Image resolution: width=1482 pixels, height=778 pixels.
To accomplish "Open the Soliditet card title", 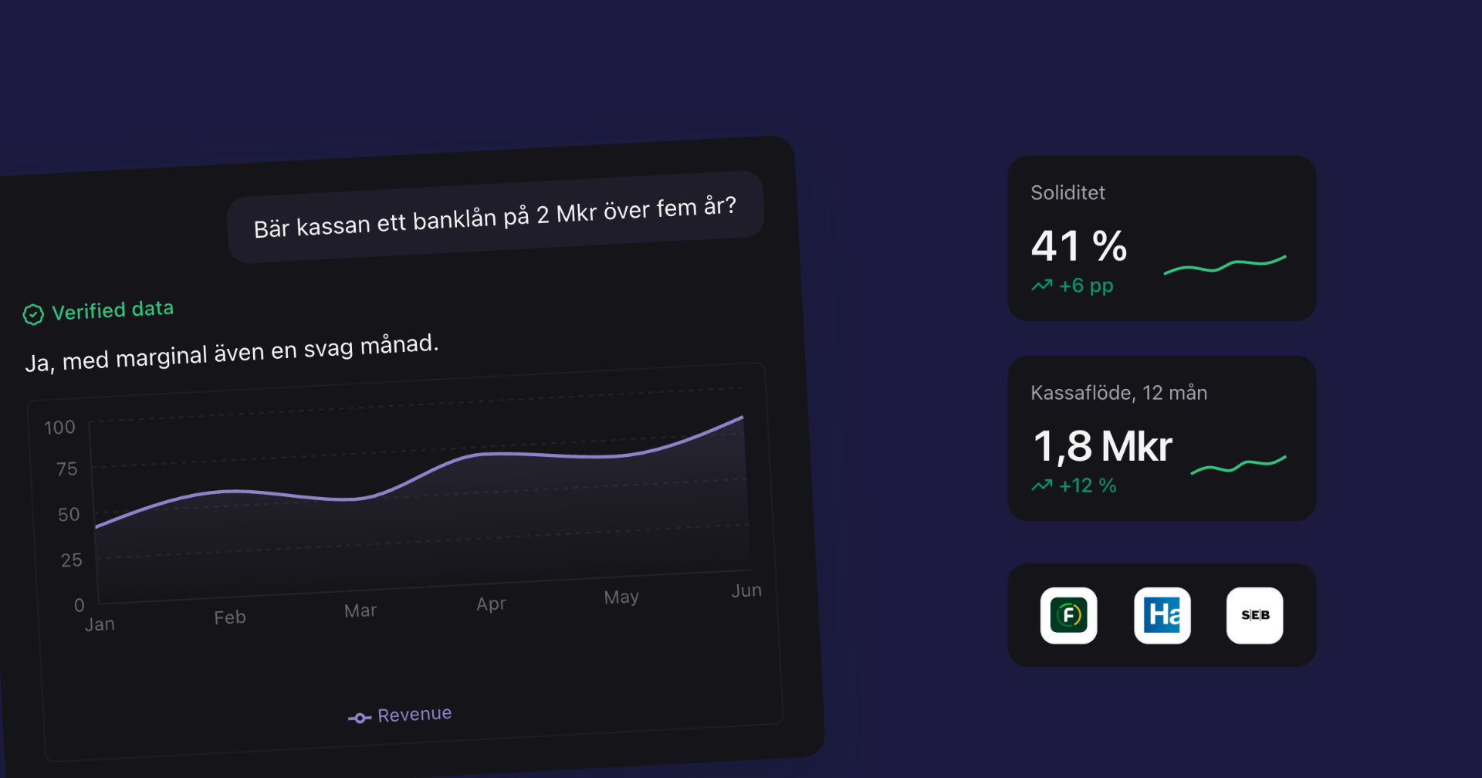I will (1068, 193).
